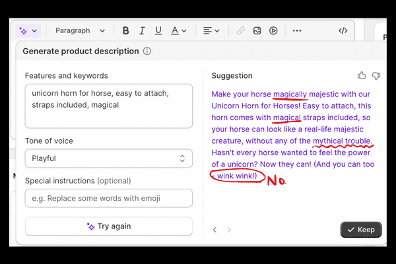Click the Features and keywords text box
This screenshot has width=396, height=264.
[108, 106]
